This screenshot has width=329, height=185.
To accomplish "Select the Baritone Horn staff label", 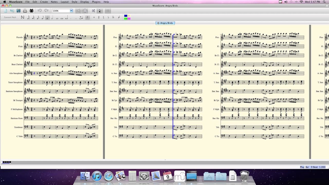I will pos(17,118).
